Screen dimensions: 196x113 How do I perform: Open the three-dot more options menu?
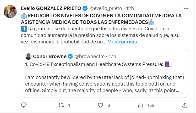pyautogui.click(x=186, y=8)
